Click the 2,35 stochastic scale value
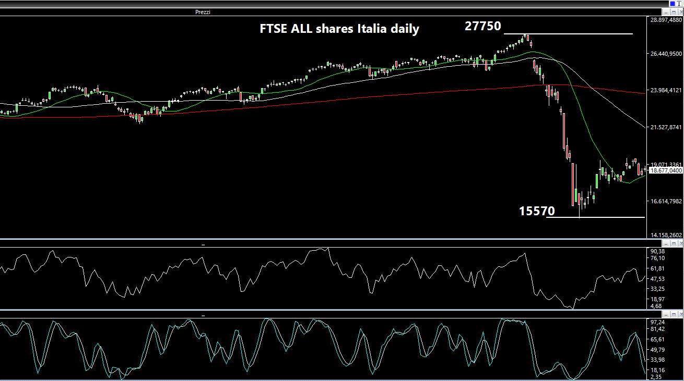The width and height of the screenshot is (684, 381). tap(656, 377)
